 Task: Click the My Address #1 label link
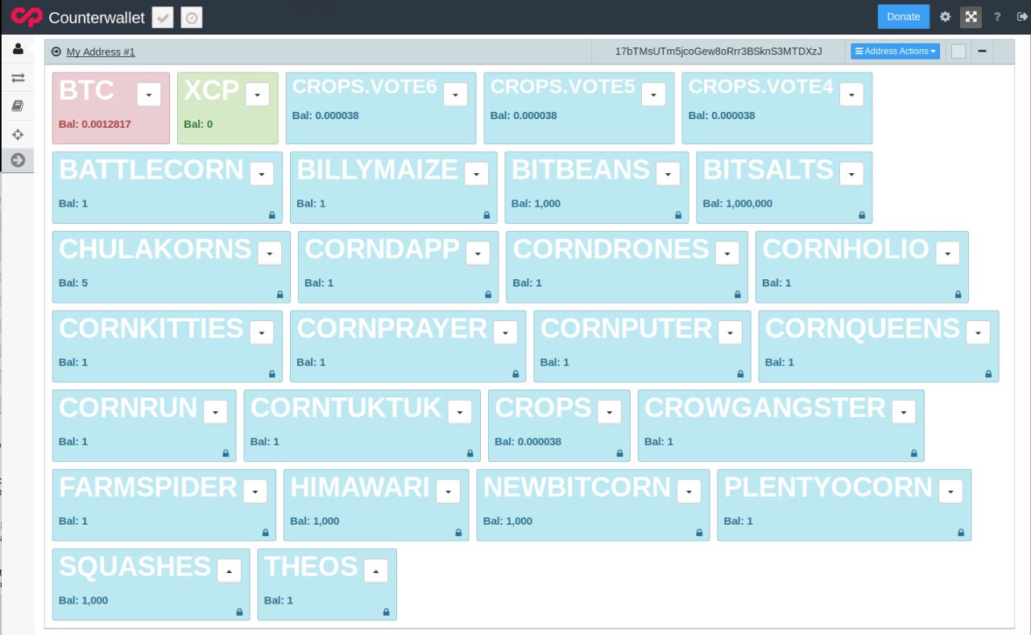(x=101, y=52)
